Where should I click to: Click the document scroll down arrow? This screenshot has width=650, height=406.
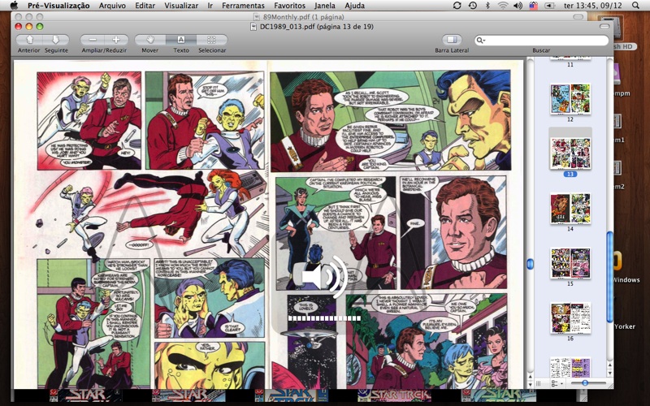pos(530,384)
